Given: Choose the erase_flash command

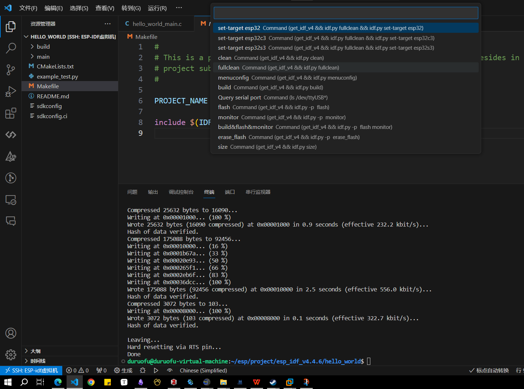Looking at the screenshot, I should tap(346, 137).
